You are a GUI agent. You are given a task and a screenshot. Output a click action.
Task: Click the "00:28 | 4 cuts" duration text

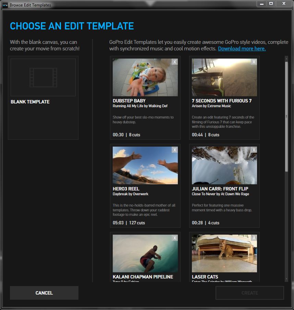[206, 223]
